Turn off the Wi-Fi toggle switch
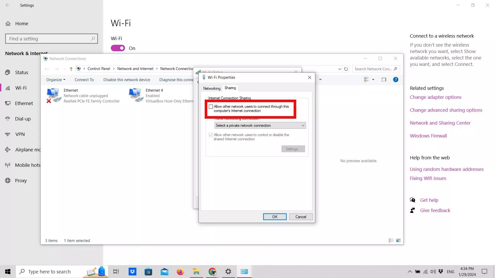Screen dimensions: 495x278 [x=118, y=48]
